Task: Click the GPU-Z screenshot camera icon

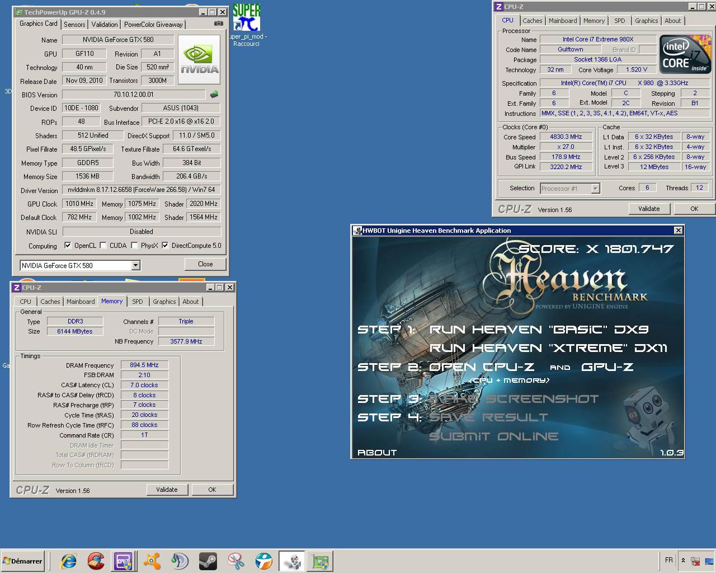Action: point(219,24)
